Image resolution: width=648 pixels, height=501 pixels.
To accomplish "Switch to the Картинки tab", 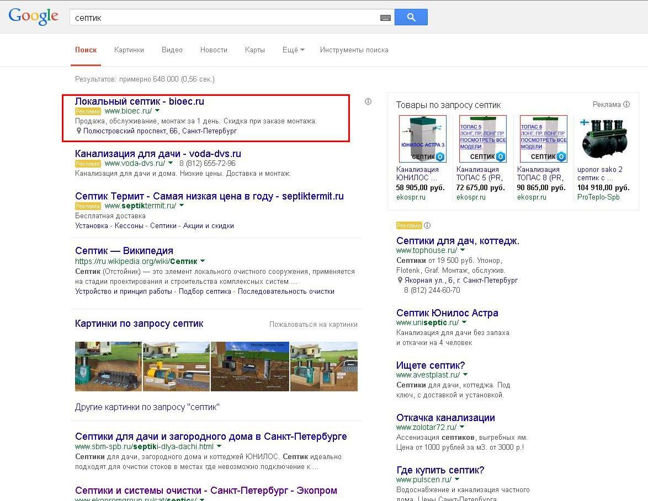I will tap(129, 50).
